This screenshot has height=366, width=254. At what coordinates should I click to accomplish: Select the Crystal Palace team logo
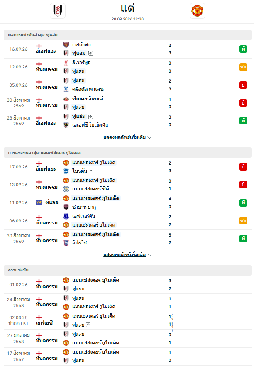[x=66, y=89]
